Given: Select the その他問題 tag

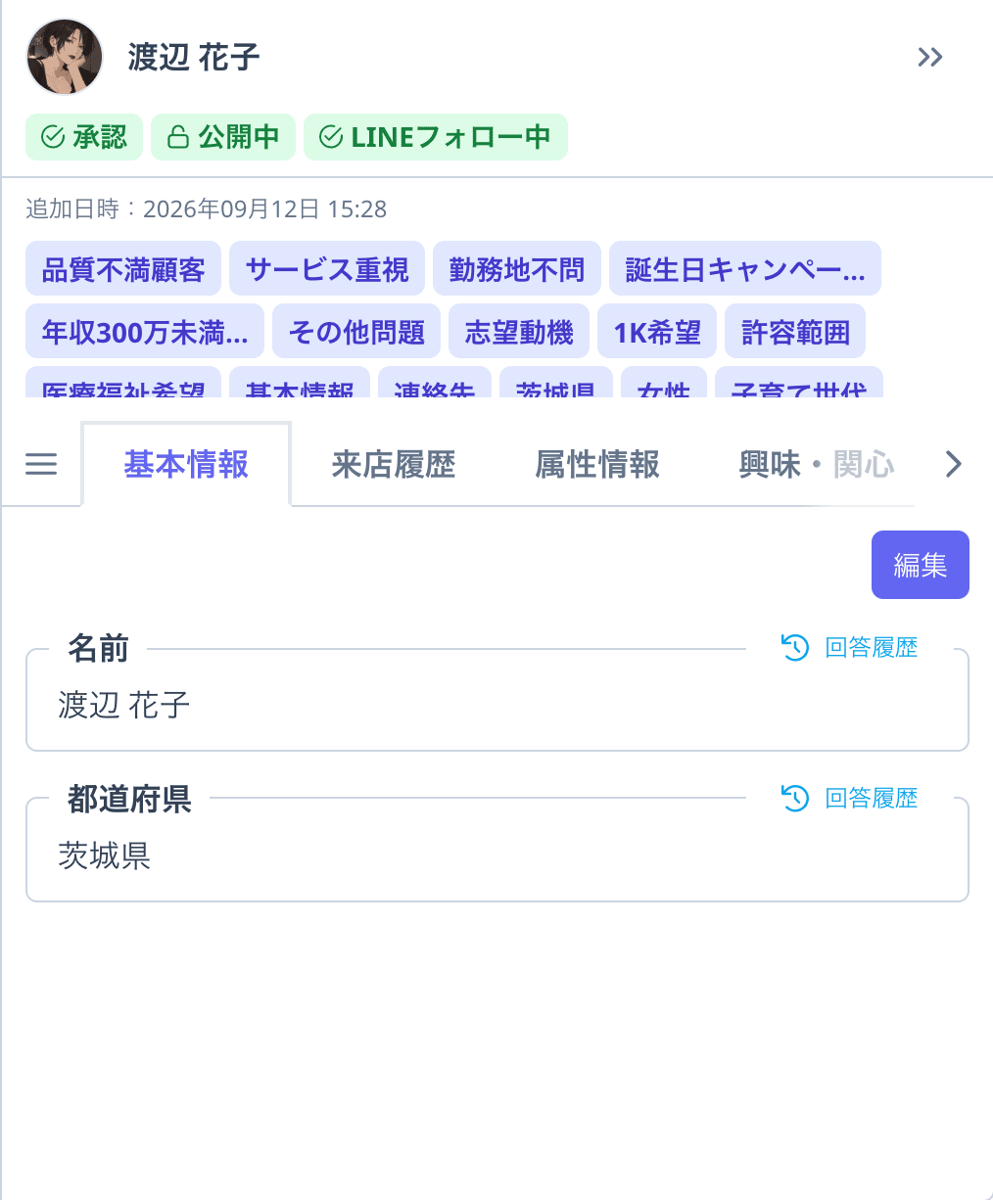Looking at the screenshot, I should [356, 332].
